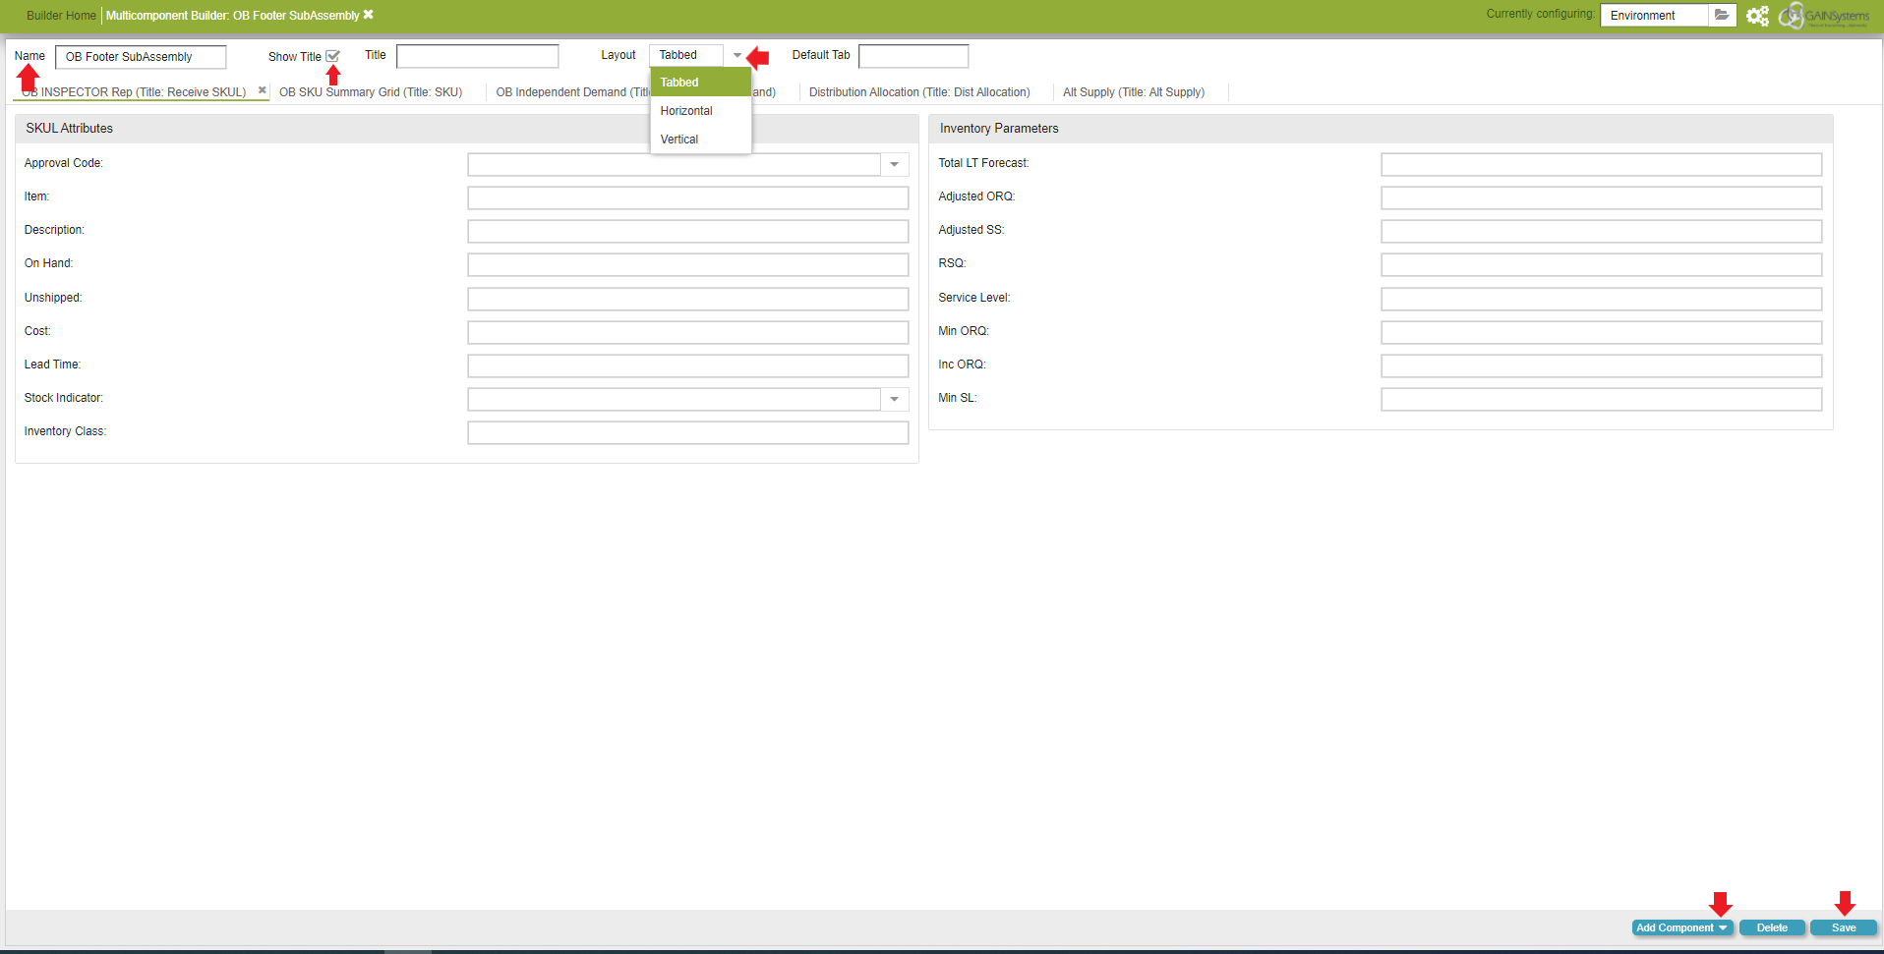Close the Multicomponent Builder tab via X
This screenshot has height=954, width=1884.
[369, 15]
